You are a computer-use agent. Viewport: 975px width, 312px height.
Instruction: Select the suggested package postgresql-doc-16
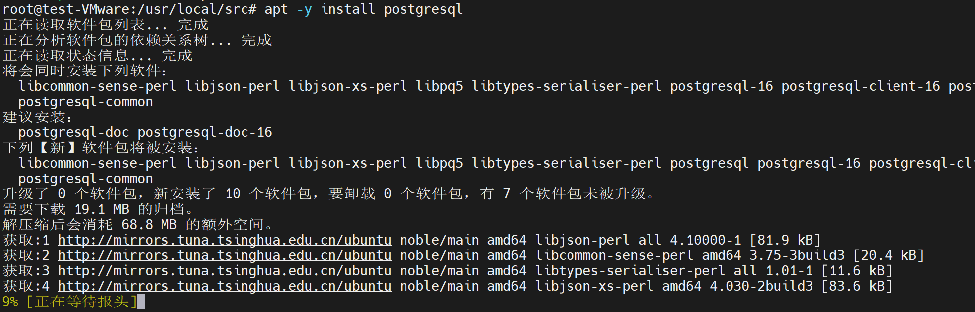click(205, 132)
